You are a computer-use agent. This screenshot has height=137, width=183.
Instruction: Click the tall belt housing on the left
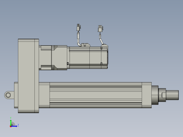click(x=29, y=76)
